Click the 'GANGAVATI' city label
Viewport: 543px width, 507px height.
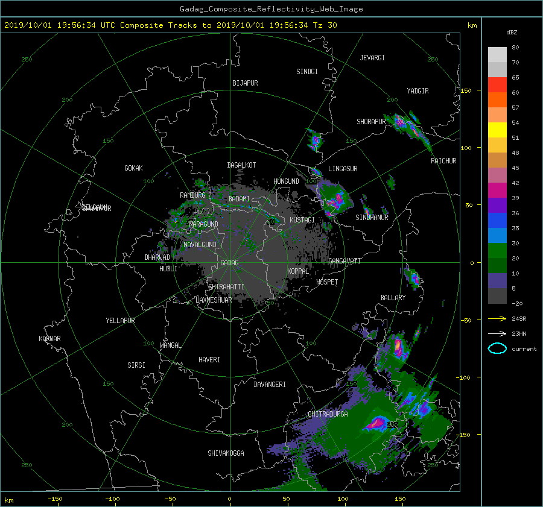[345, 261]
